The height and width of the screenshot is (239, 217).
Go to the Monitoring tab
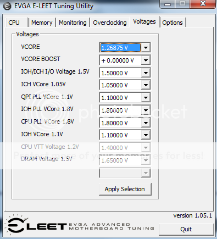[73, 23]
